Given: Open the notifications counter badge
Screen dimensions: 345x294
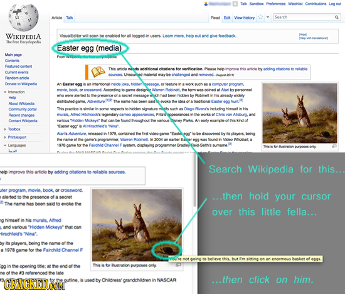Looking at the screenshot, I should (235, 4).
